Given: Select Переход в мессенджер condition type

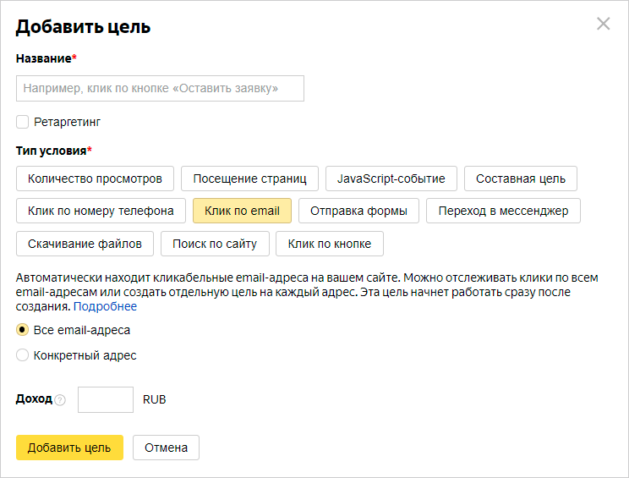Looking at the screenshot, I should pyautogui.click(x=503, y=211).
